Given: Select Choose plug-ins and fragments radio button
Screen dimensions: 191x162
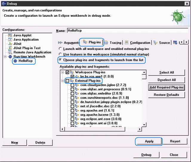Looking at the screenshot, I should 60,60.
